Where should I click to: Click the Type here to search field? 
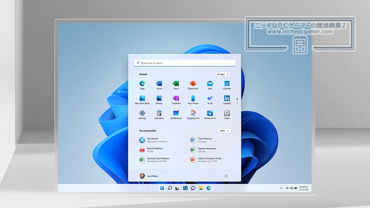[x=185, y=63]
